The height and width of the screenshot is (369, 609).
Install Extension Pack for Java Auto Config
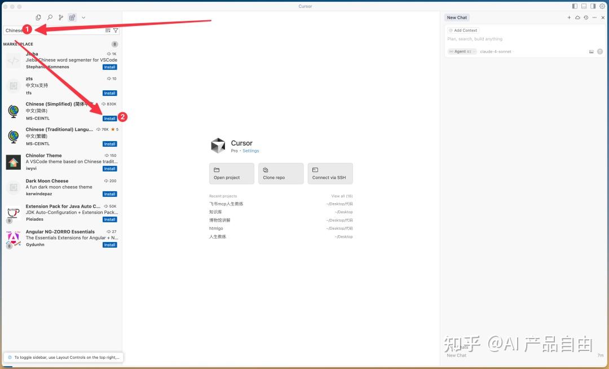[x=109, y=220]
